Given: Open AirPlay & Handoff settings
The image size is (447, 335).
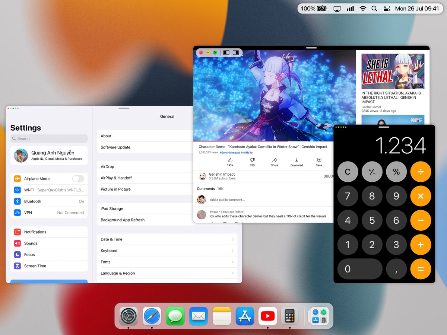Looking at the screenshot, I should (145, 178).
